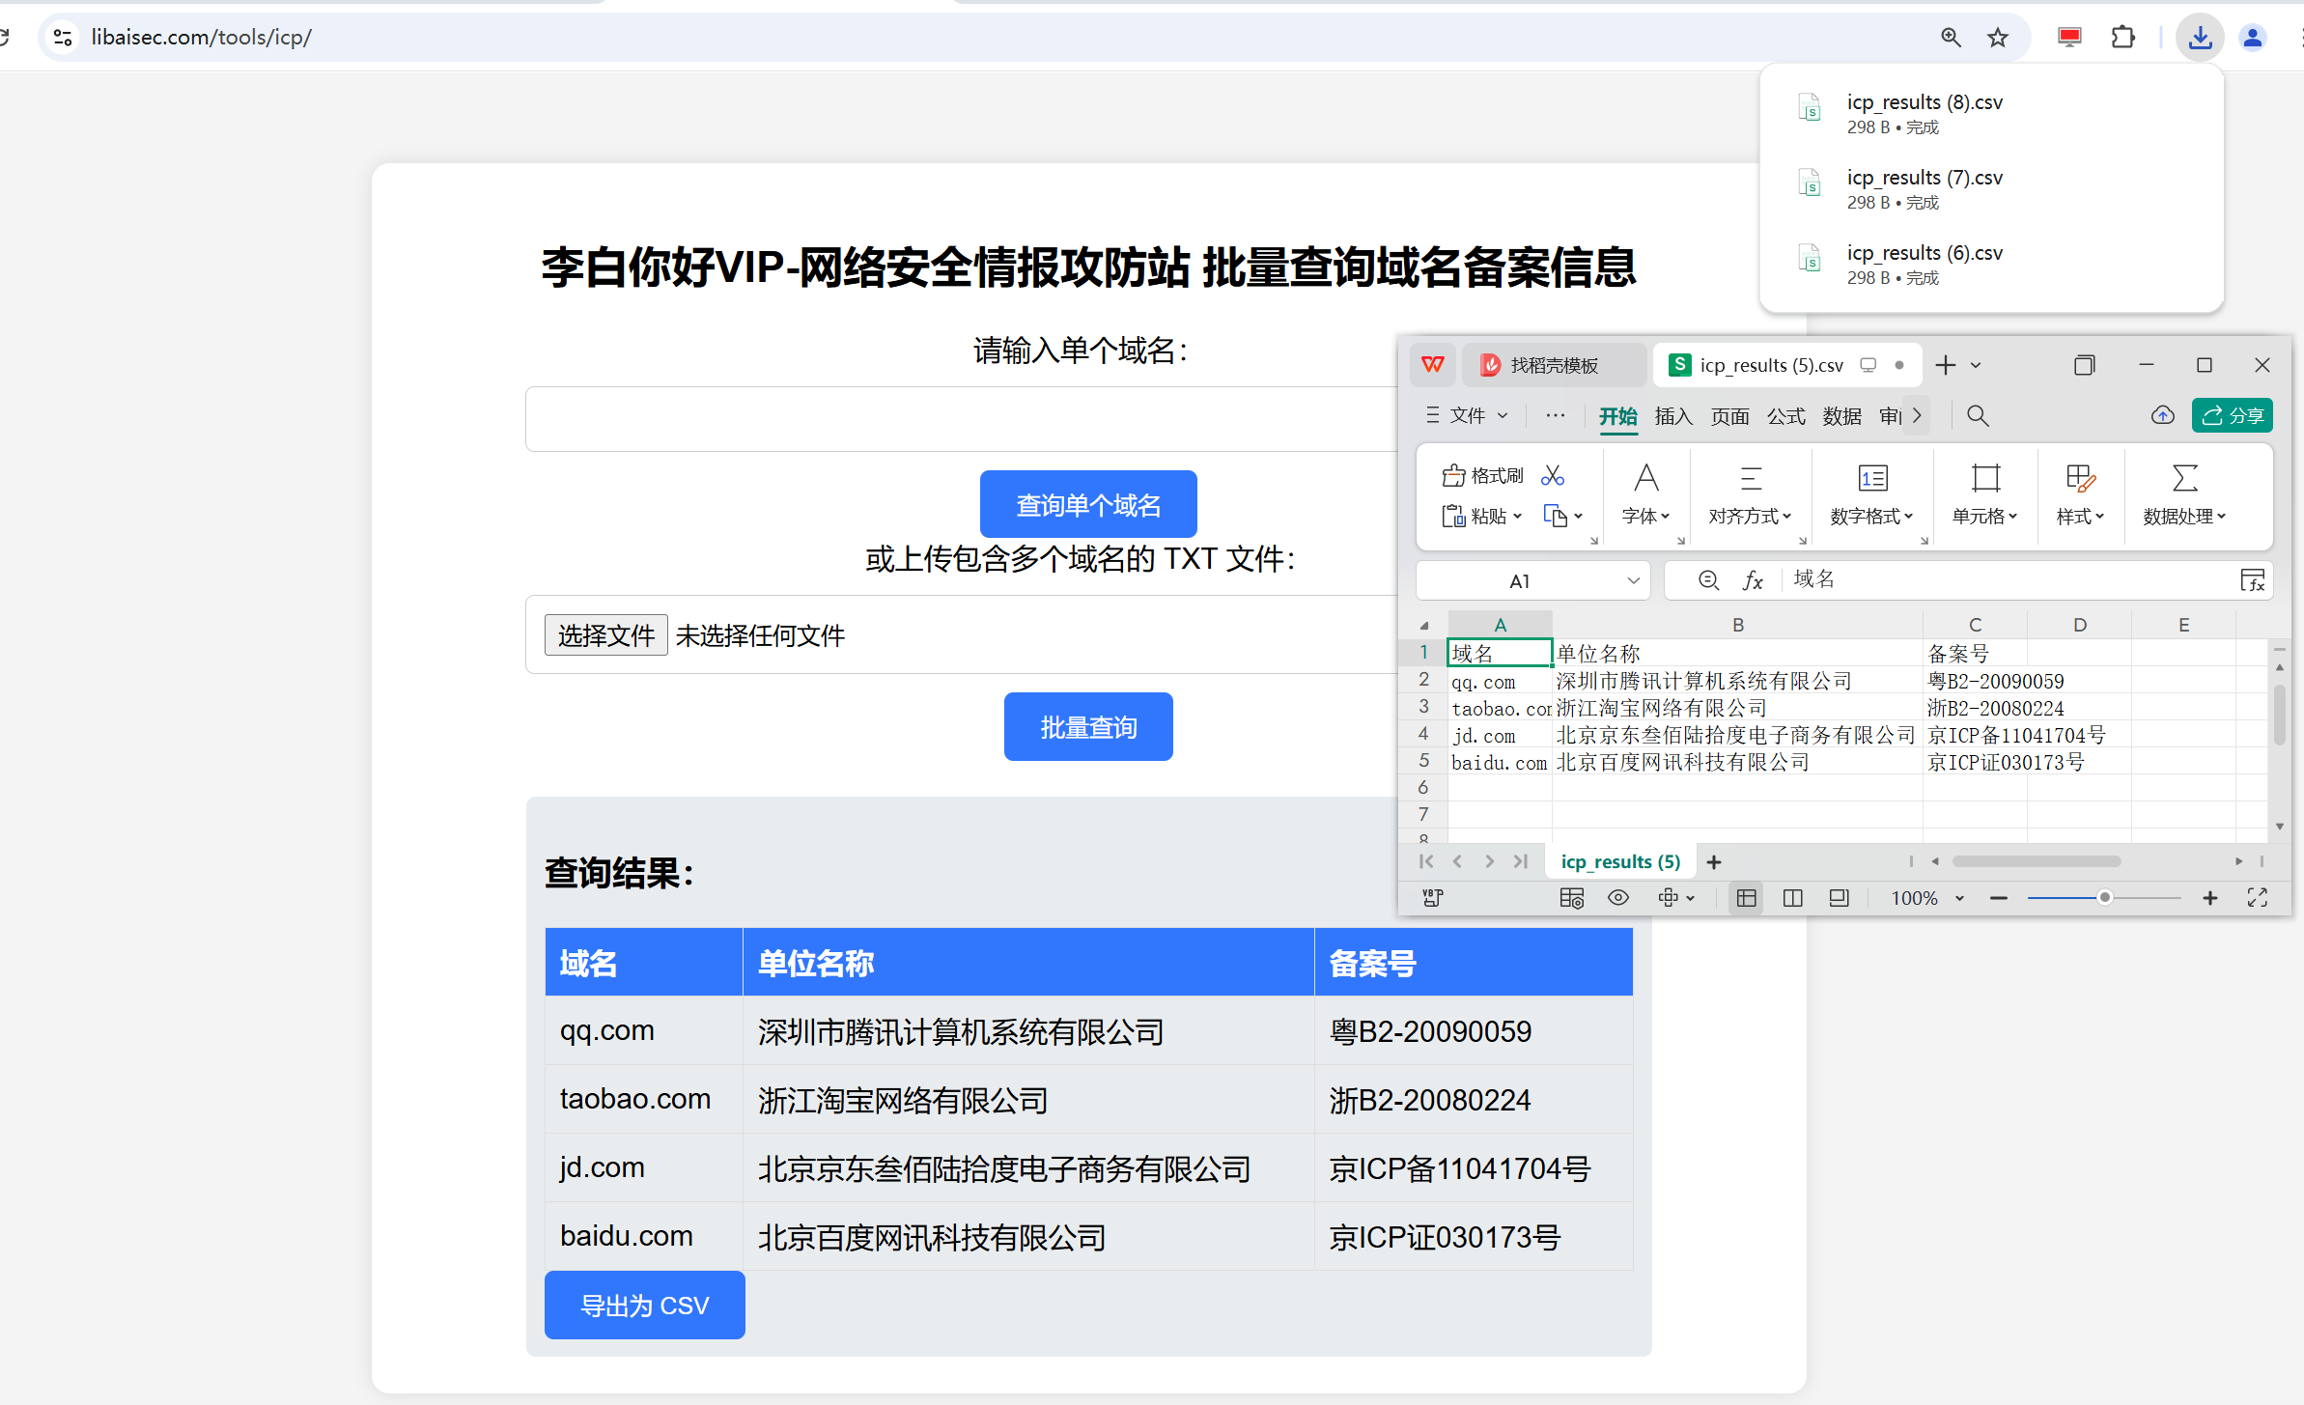Click the 批量查询 button
2304x1405 pixels.
[x=1088, y=726]
